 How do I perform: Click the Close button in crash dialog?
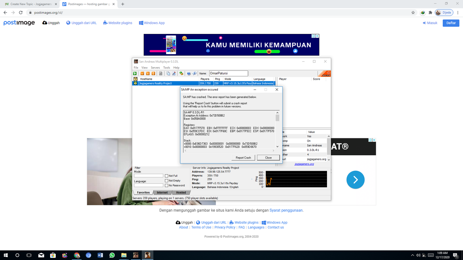[268, 157]
